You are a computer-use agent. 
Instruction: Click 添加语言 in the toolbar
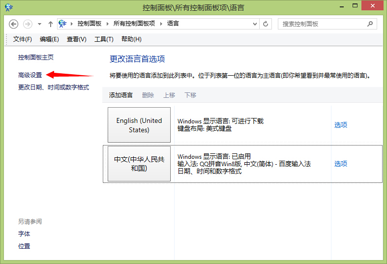(x=120, y=95)
